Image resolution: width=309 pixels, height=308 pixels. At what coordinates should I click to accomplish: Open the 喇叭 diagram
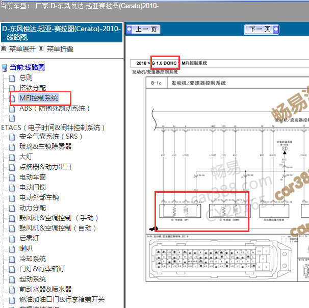[26, 248]
